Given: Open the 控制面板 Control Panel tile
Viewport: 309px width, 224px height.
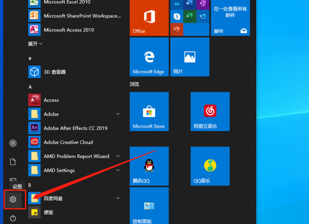Looking at the screenshot, I should pos(149,205).
